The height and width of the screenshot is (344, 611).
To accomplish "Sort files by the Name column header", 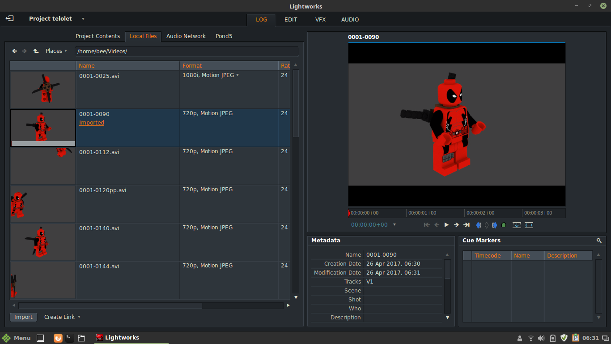I will click(128, 66).
